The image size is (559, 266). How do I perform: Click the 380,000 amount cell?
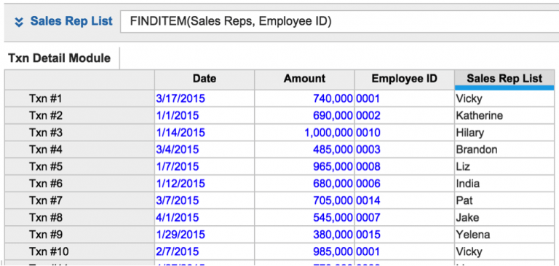pos(304,235)
